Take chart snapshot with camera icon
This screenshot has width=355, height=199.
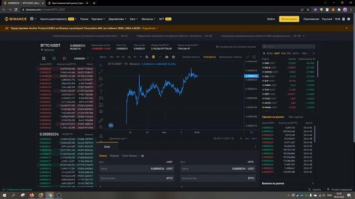coord(166,57)
